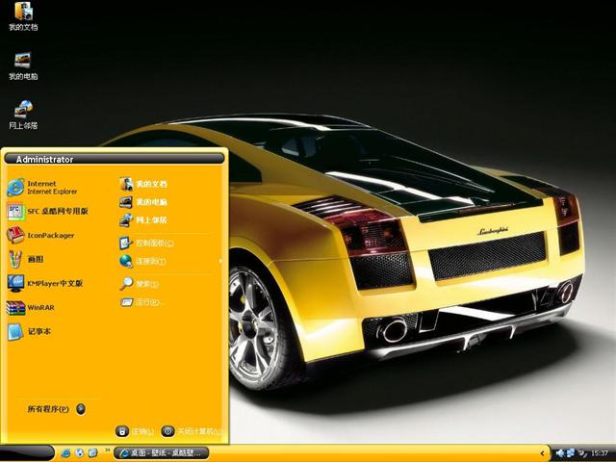This screenshot has height=462, width=616.
Task: Open 我的电脑 desktop icon
Action: (23, 64)
